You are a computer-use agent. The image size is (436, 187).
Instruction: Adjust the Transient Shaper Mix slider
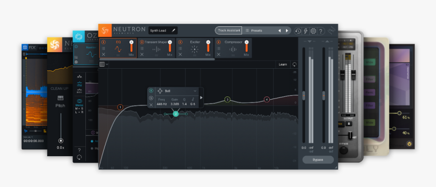click(170, 46)
